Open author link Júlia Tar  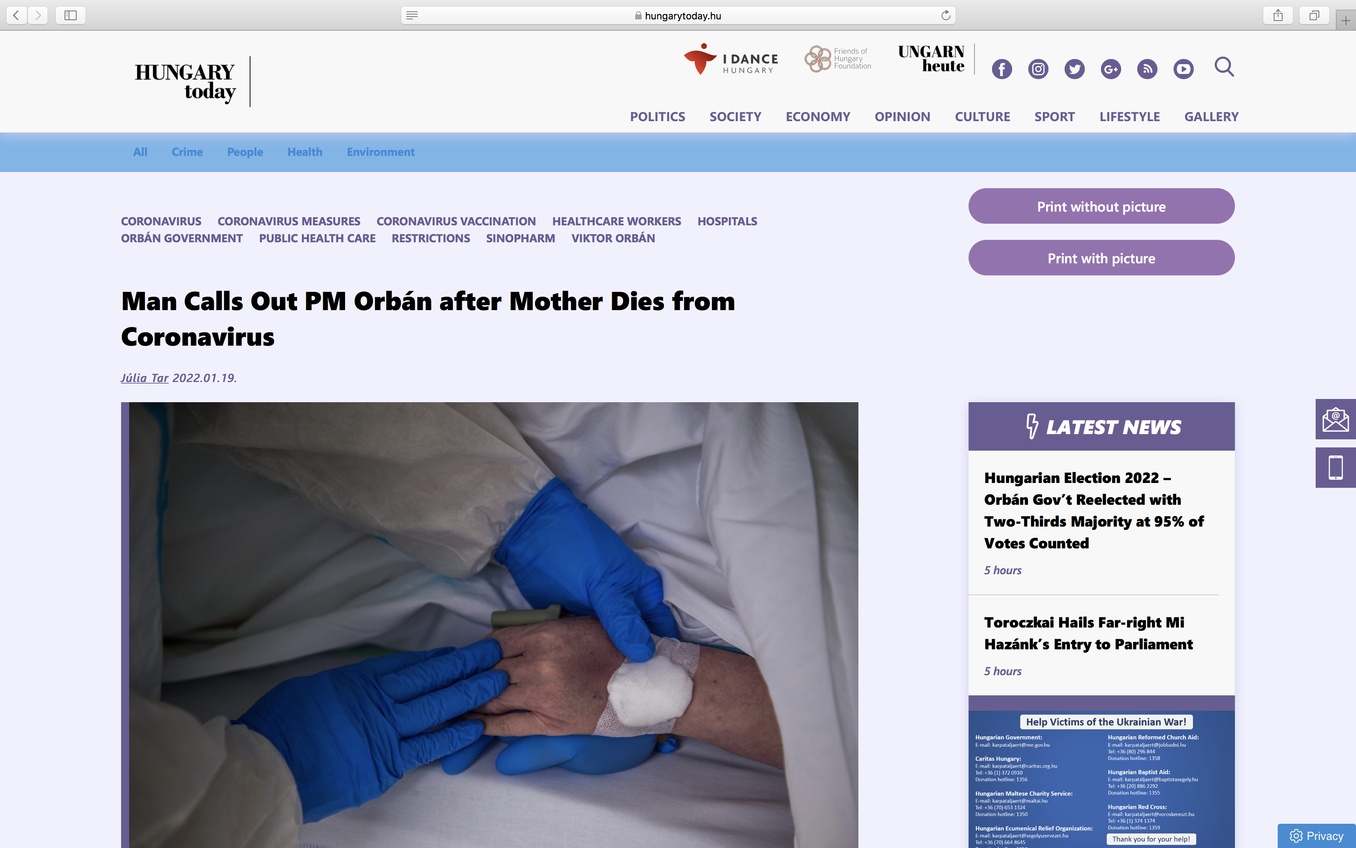click(x=144, y=378)
